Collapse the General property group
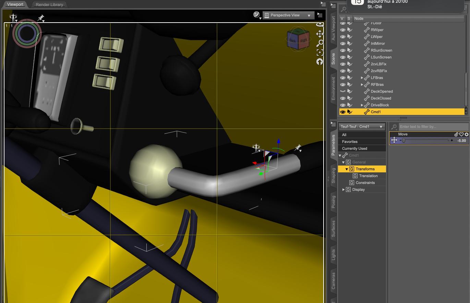 click(x=344, y=162)
